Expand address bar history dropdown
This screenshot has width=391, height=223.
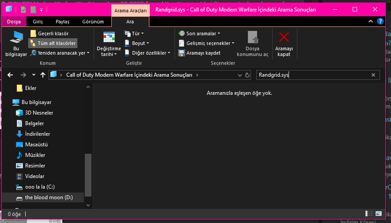(239, 75)
